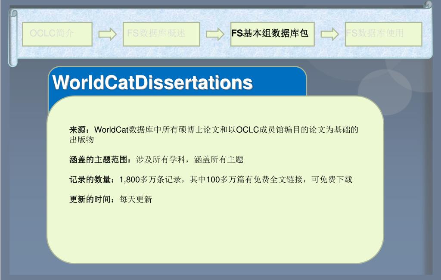This screenshot has height=280, width=441.
Task: Click the 来源： label text
Action: [80, 130]
